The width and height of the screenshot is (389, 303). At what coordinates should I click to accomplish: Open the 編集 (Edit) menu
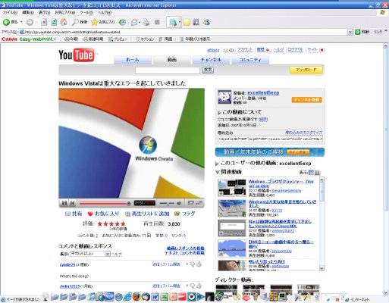(28, 12)
